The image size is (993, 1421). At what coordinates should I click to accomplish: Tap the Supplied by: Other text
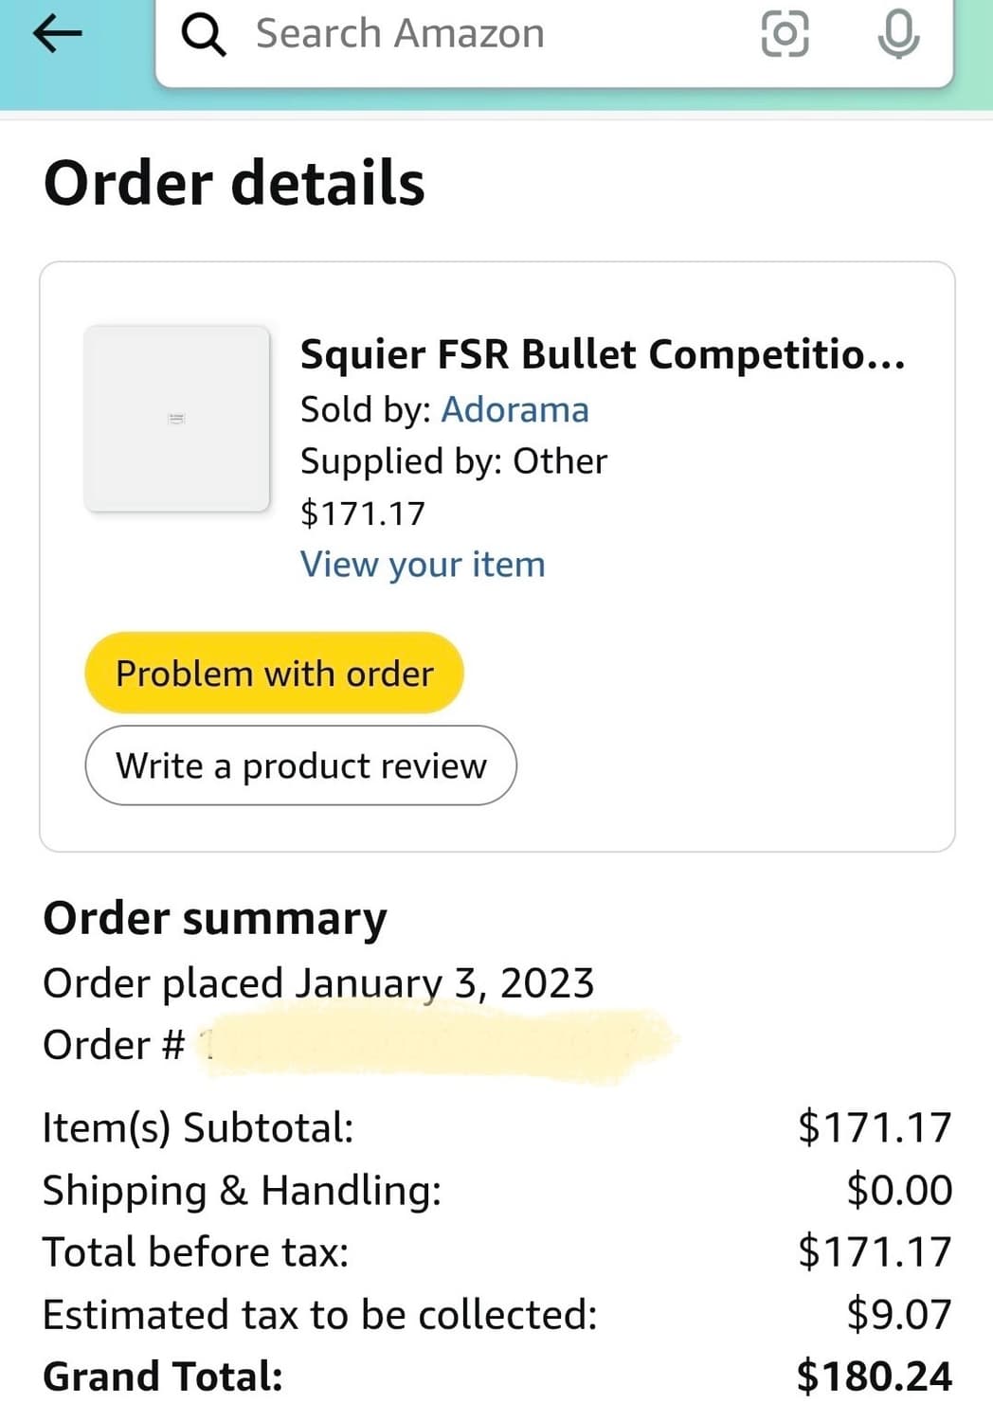coord(453,461)
